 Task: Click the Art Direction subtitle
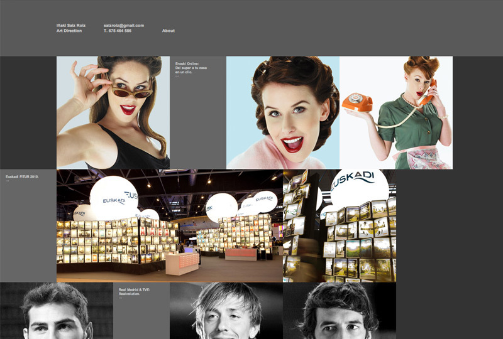pos(69,31)
